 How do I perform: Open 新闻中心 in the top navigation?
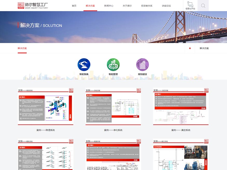click(x=109, y=6)
